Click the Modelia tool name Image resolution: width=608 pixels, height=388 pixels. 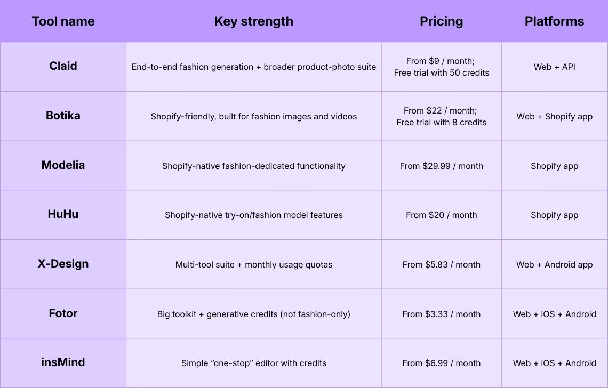tap(63, 165)
